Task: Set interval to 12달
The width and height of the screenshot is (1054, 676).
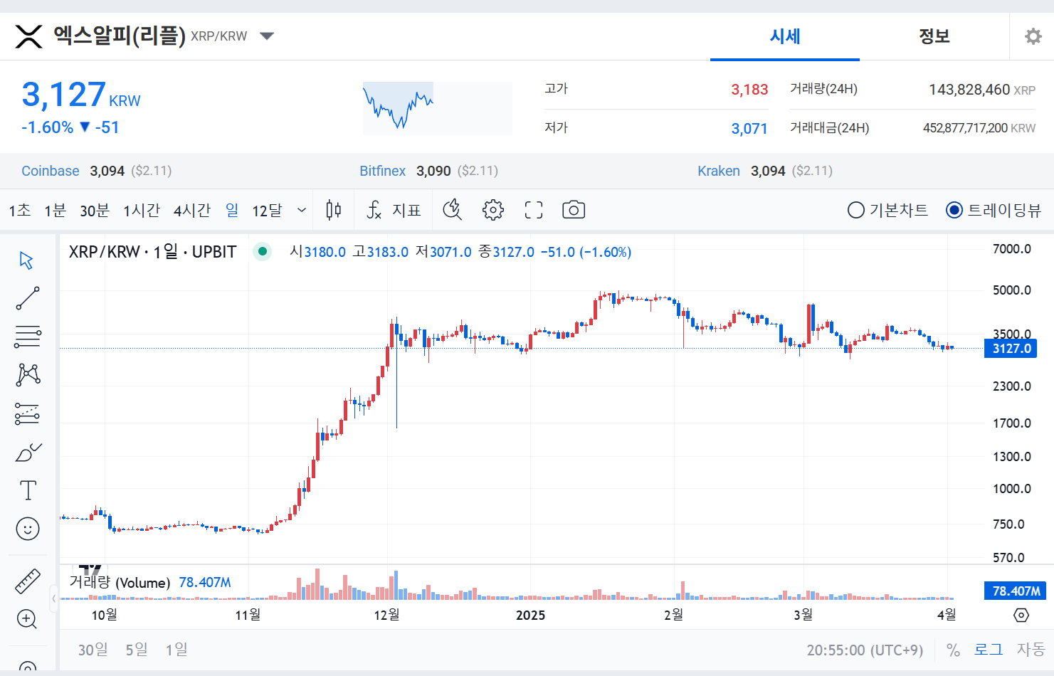Action: (x=267, y=211)
